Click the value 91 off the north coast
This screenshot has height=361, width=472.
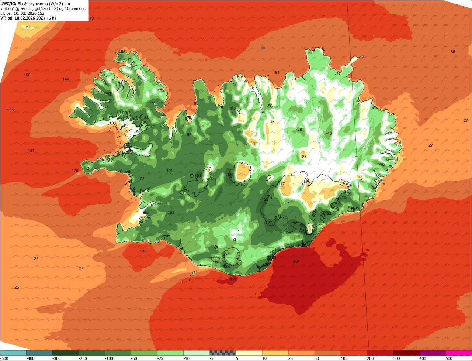(277, 72)
